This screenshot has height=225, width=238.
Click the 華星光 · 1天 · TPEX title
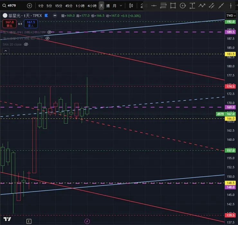[x=25, y=16]
